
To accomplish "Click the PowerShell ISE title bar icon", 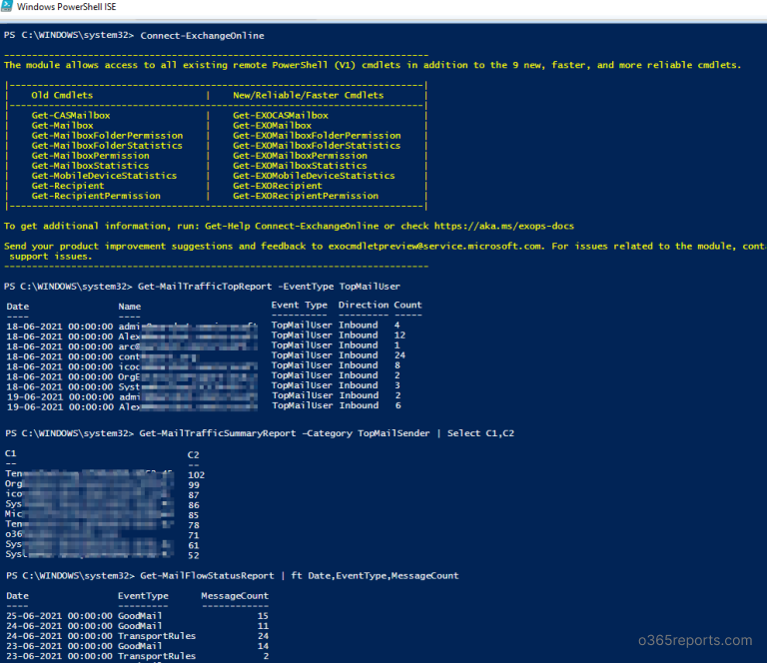I will point(9,9).
